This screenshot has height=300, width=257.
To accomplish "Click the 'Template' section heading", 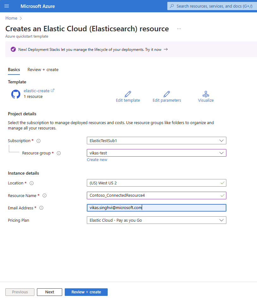I will click(17, 82).
